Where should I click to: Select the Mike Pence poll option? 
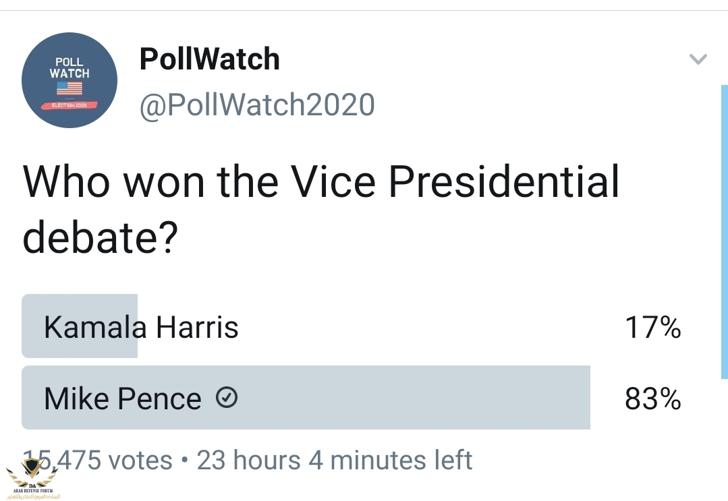[x=122, y=399]
